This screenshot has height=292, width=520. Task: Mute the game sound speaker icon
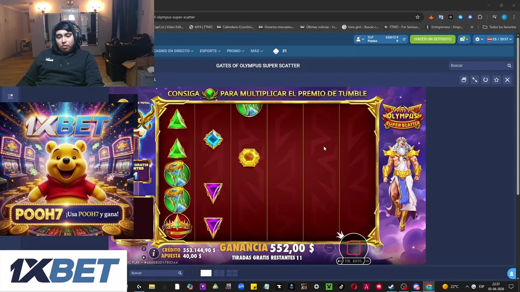[144, 257]
